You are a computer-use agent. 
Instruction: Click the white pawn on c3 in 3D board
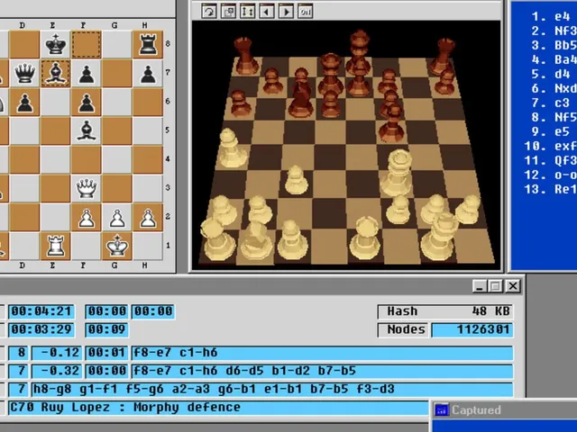[297, 180]
